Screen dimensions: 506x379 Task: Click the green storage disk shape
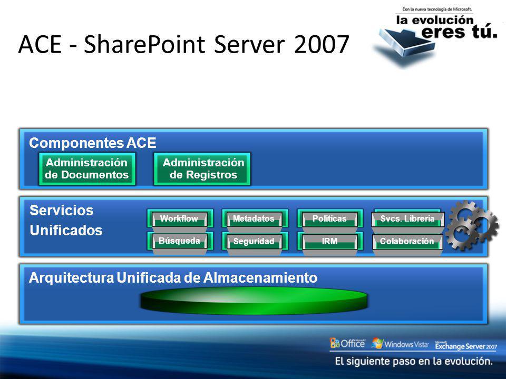(254, 301)
